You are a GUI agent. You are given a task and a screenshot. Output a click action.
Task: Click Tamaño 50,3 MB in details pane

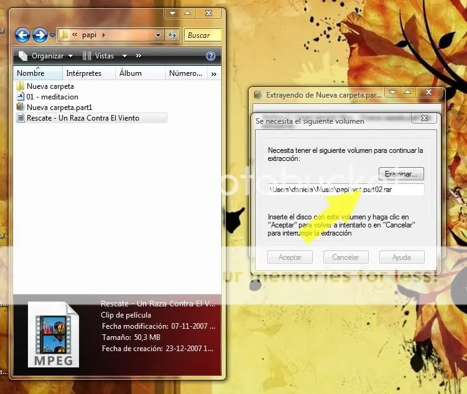131,337
